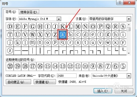
Task: Select the circled lowercase e symbol
Action: (93, 35)
